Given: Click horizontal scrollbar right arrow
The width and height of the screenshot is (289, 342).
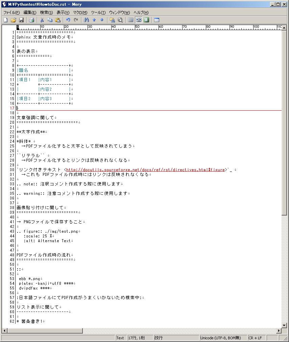Looking at the screenshot, I should pyautogui.click(x=279, y=330).
